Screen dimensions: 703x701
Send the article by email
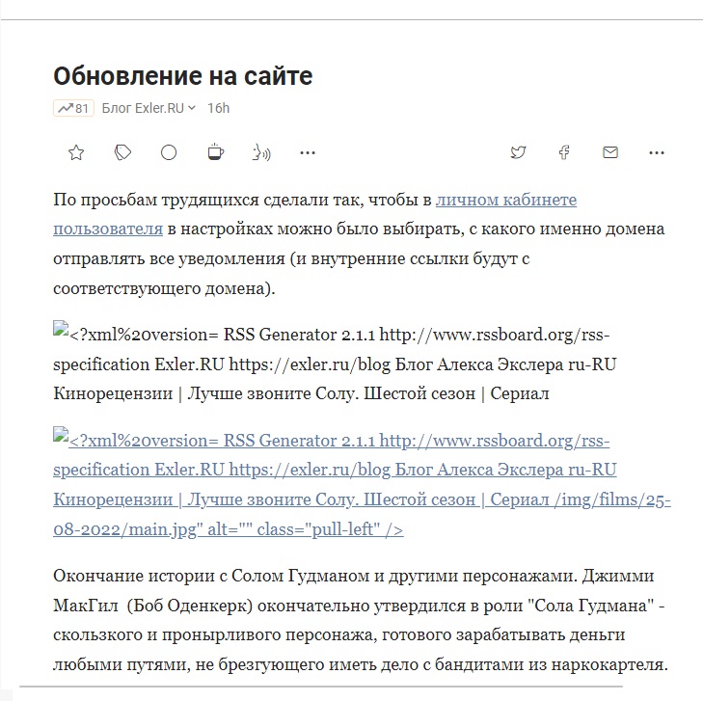pos(610,152)
